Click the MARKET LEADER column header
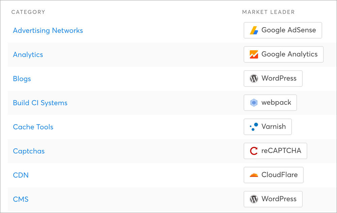Screen dimensions: 337x213 [x=268, y=12]
